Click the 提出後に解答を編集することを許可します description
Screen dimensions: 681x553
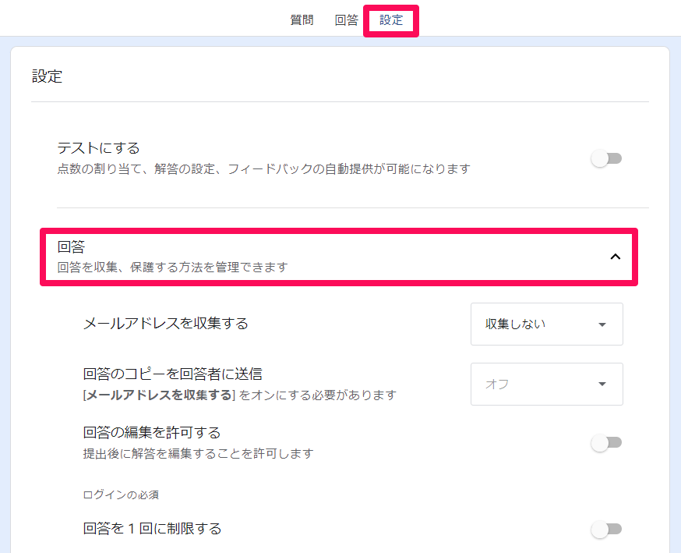pyautogui.click(x=198, y=453)
